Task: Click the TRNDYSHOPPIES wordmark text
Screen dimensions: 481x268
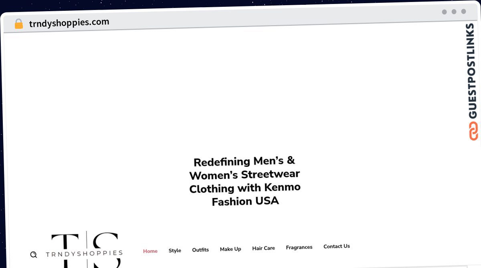Action: [x=84, y=253]
